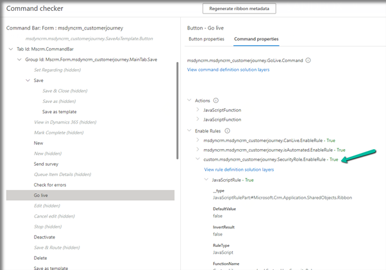The width and height of the screenshot is (386, 270).
Task: Click the command tree vertical scrollbar
Action: [177, 111]
